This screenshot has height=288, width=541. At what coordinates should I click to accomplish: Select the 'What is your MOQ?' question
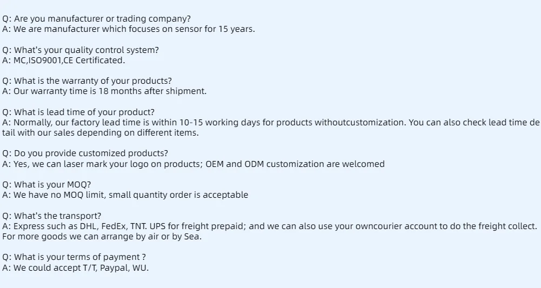47,185
